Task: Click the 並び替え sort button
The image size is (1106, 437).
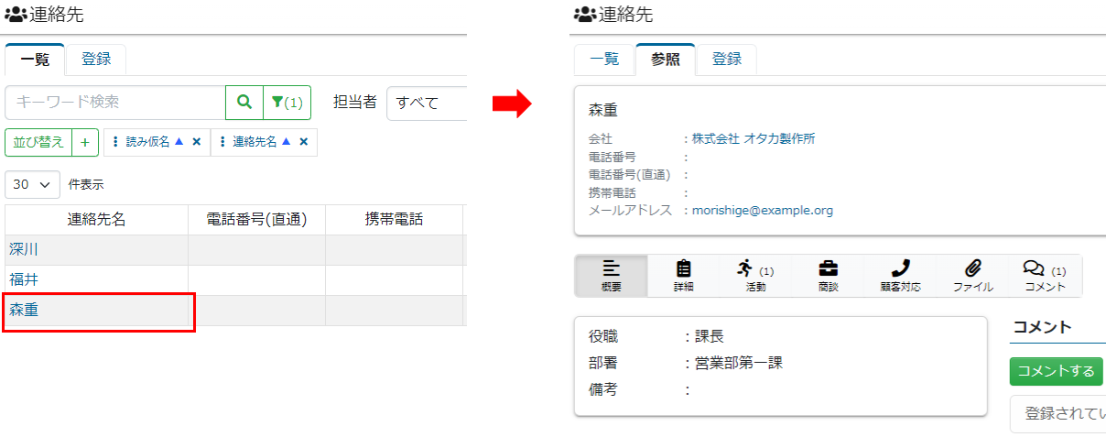Action: coord(38,142)
